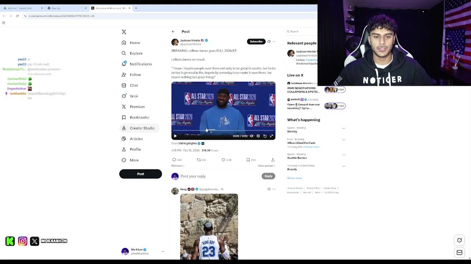The image size is (471, 264).
Task: Switch to the New Tab browser tab
Action: [x=66, y=8]
